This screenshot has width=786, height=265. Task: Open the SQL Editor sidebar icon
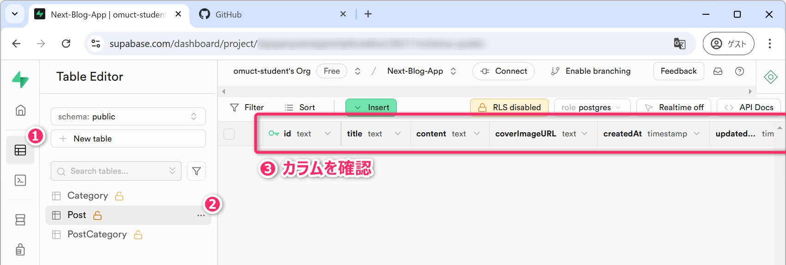tap(20, 180)
